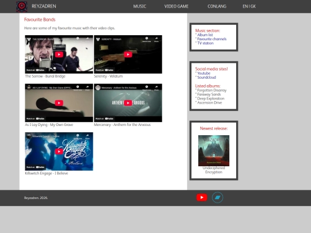Play As I Lay Dying video
Viewport: 311px width, 233px height.
click(x=59, y=103)
